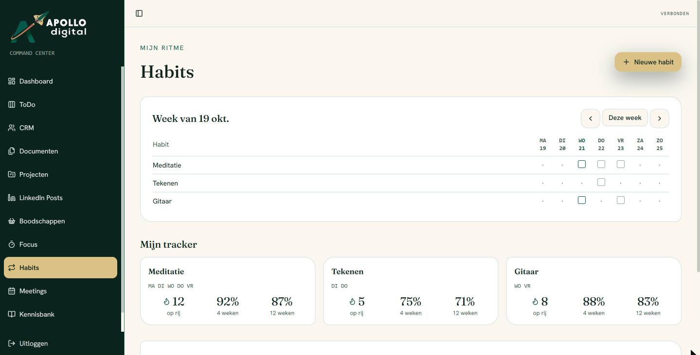Click the Meditatie streak flame icon
Viewport: 700px width, 355px height.
tap(166, 302)
